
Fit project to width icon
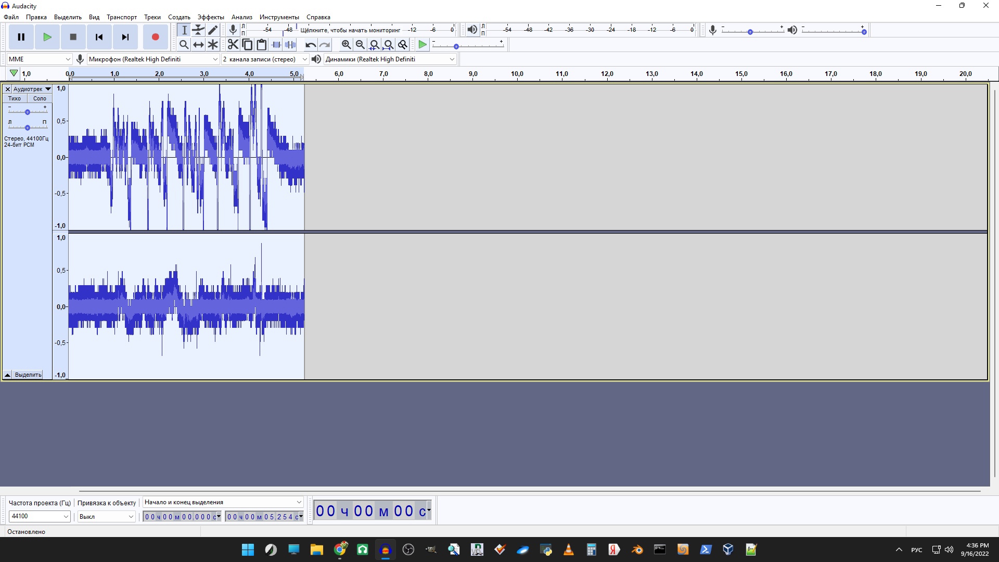point(388,44)
